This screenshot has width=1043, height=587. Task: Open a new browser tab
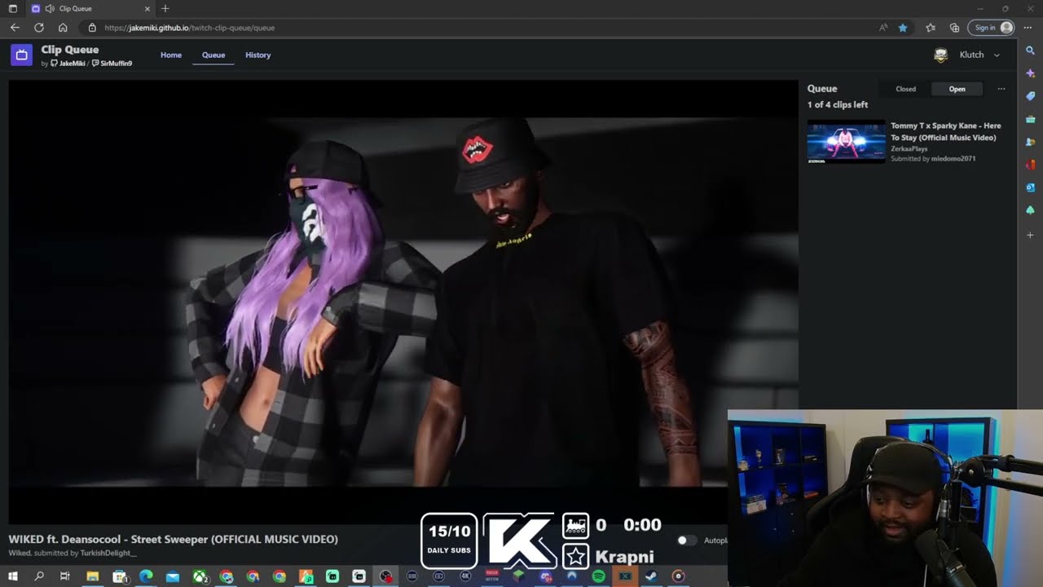(x=165, y=8)
